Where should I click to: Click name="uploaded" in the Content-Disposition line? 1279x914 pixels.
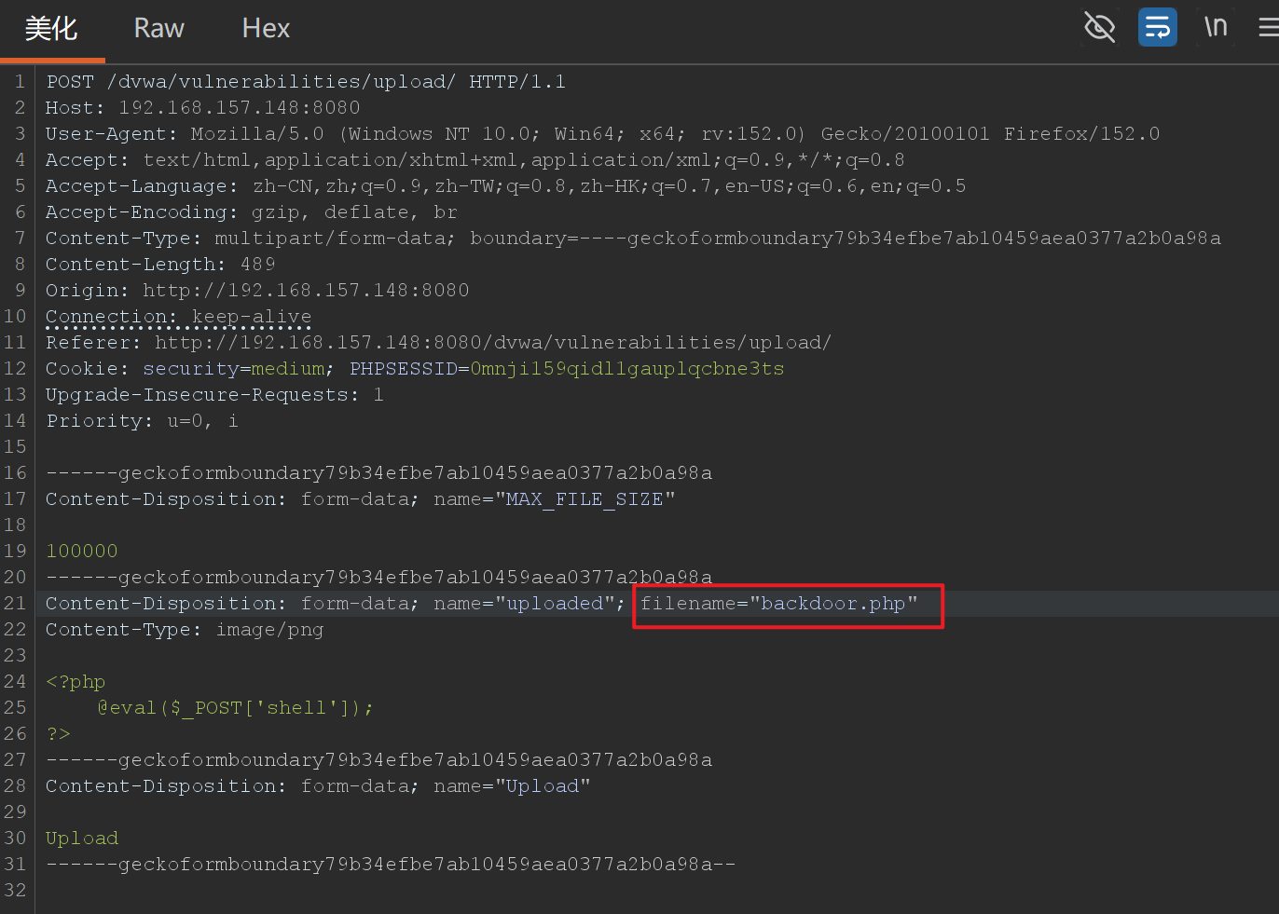coord(524,604)
